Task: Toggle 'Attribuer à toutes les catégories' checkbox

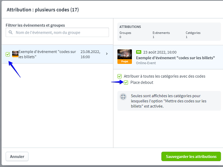Action: pyautogui.click(x=119, y=76)
